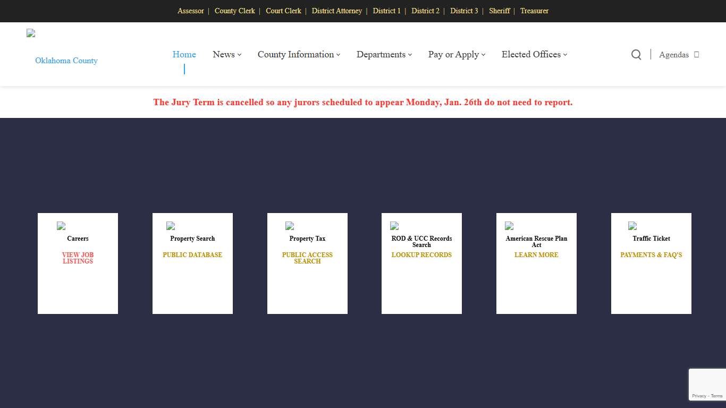Screen dimensions: 726x408
Task: Click the Property Search card icon
Action: (171, 226)
